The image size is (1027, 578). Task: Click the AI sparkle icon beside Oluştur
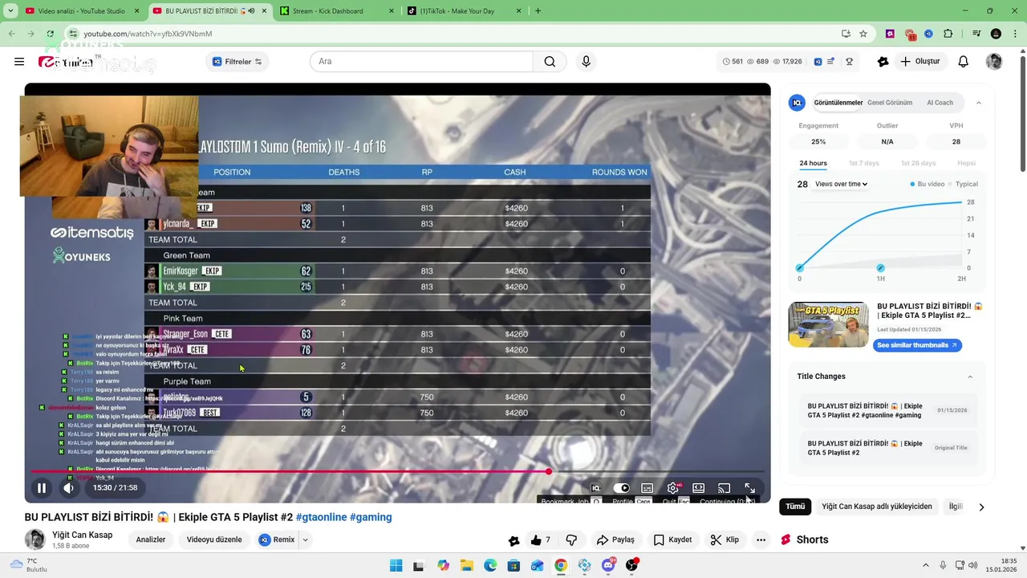point(883,62)
